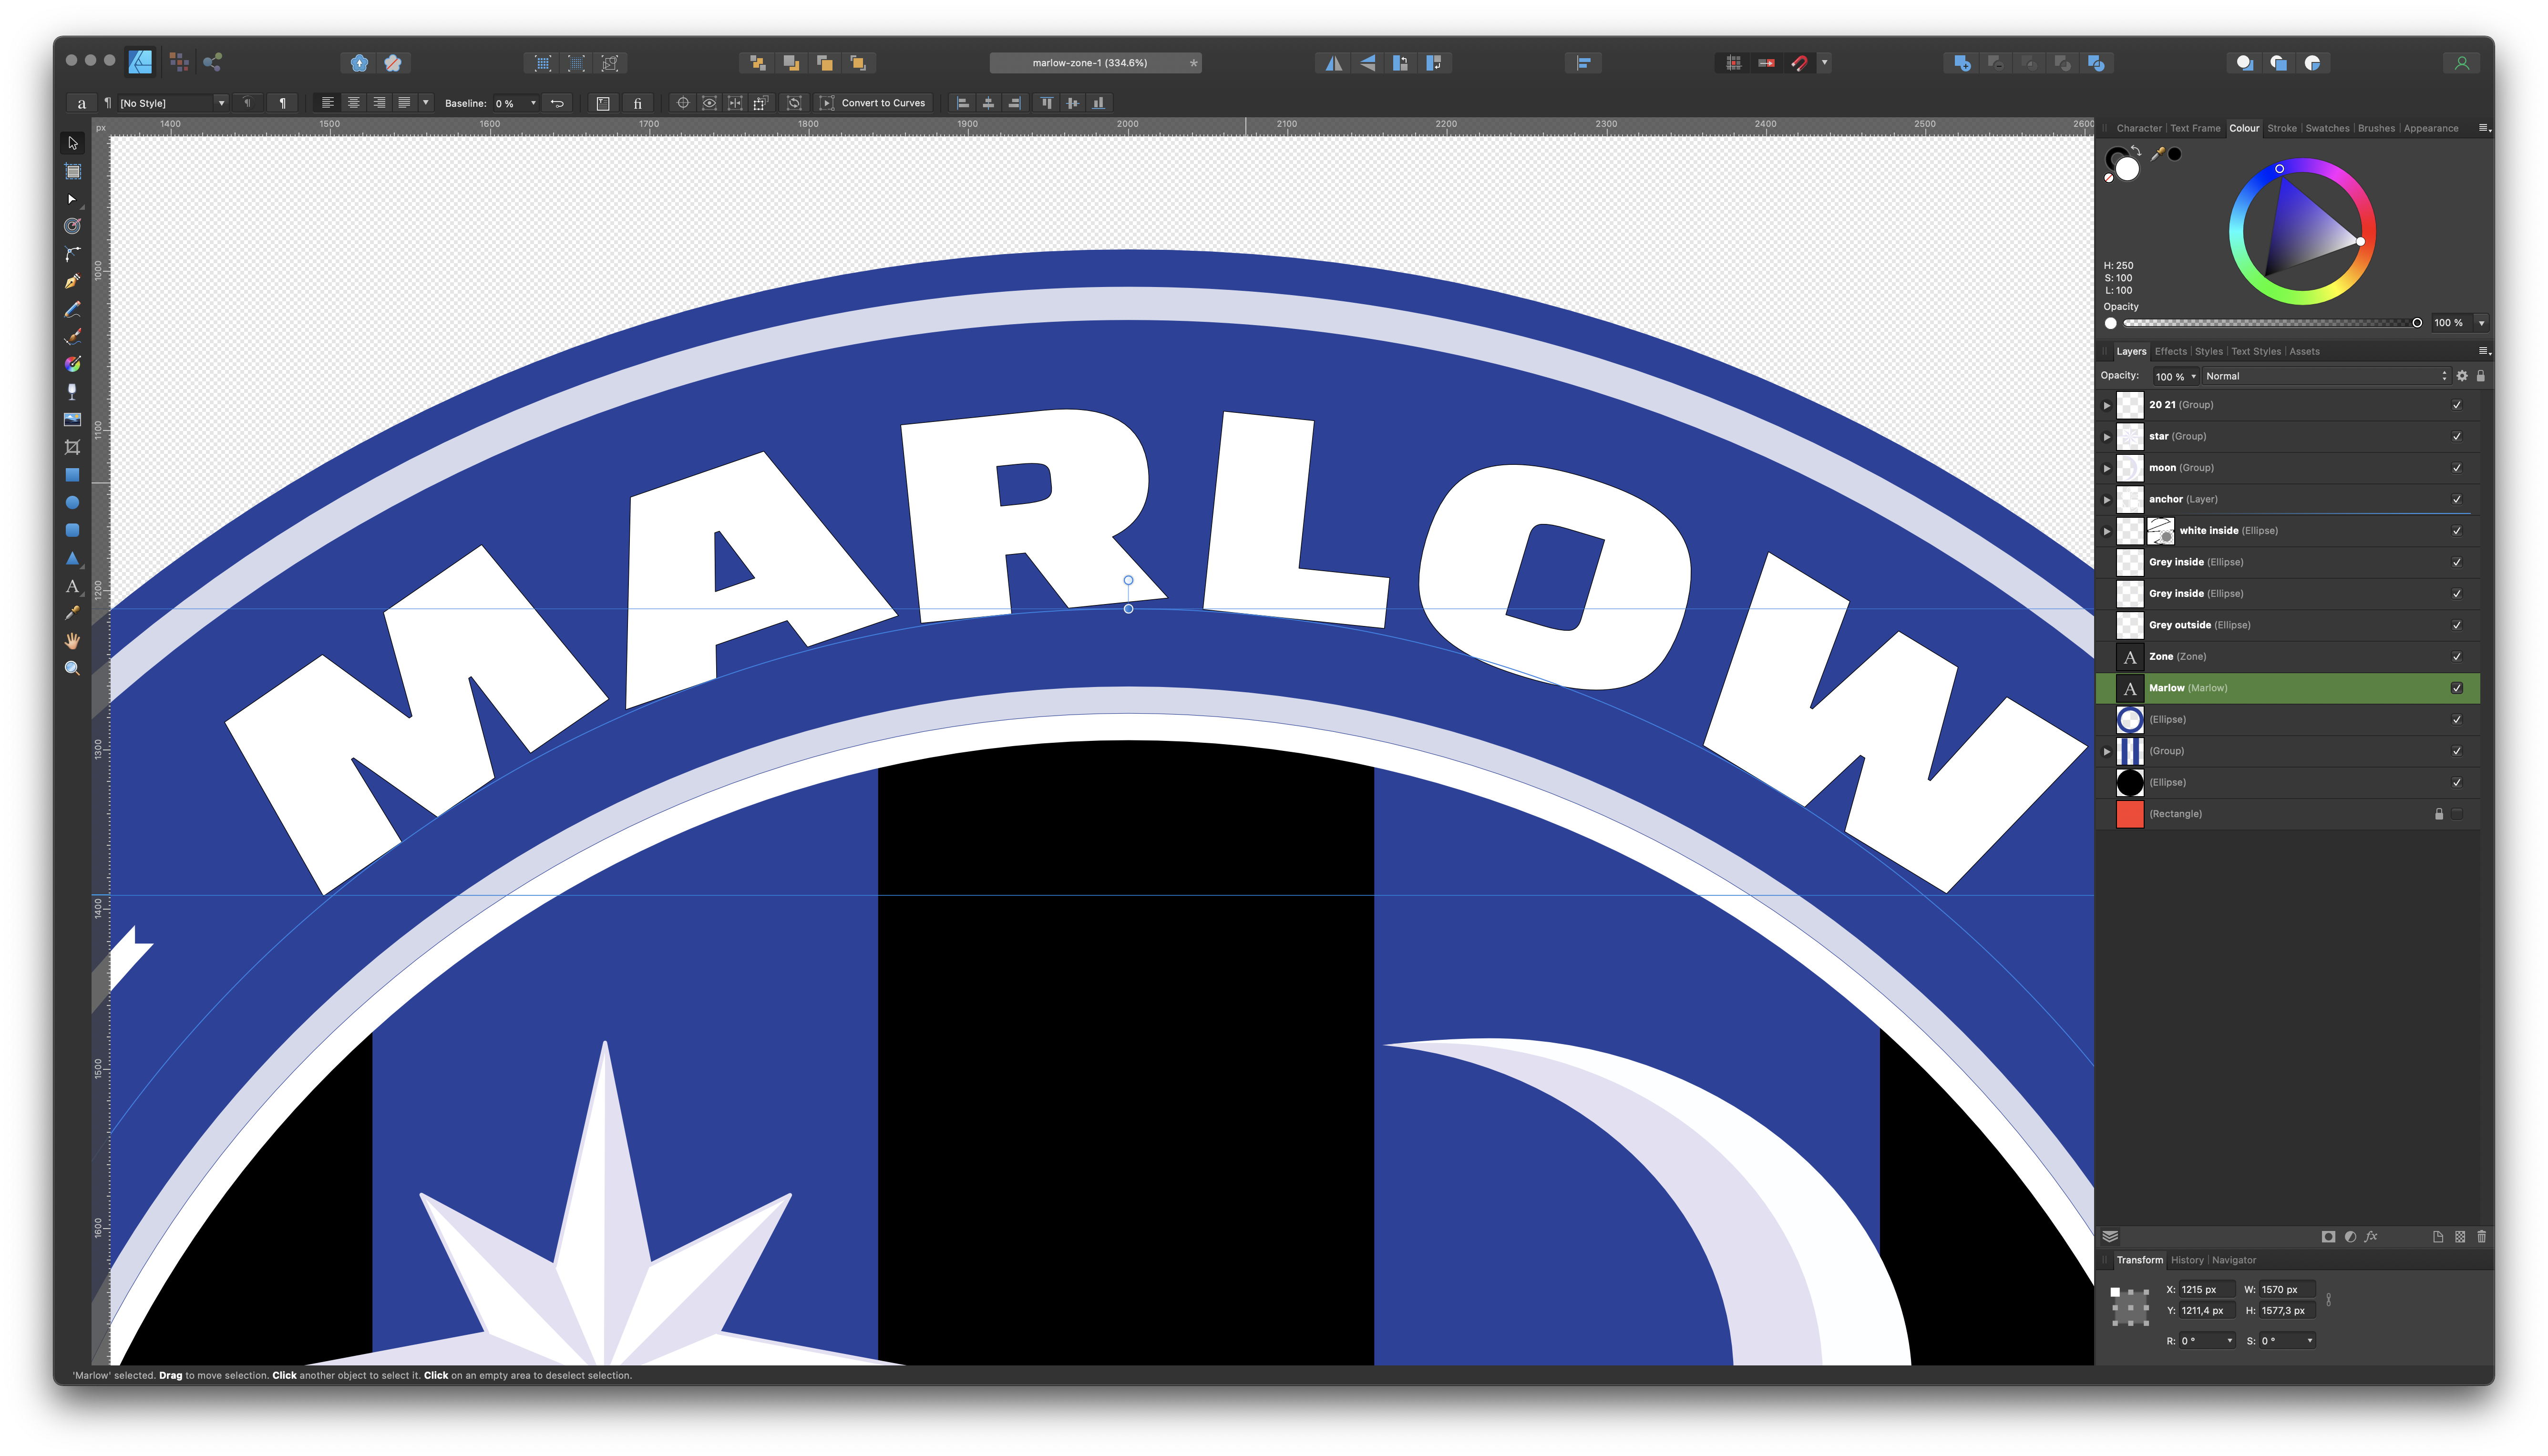Click the Flip Horizontal toolbar icon
Screen dimensions: 2548x1456
click(x=1334, y=63)
